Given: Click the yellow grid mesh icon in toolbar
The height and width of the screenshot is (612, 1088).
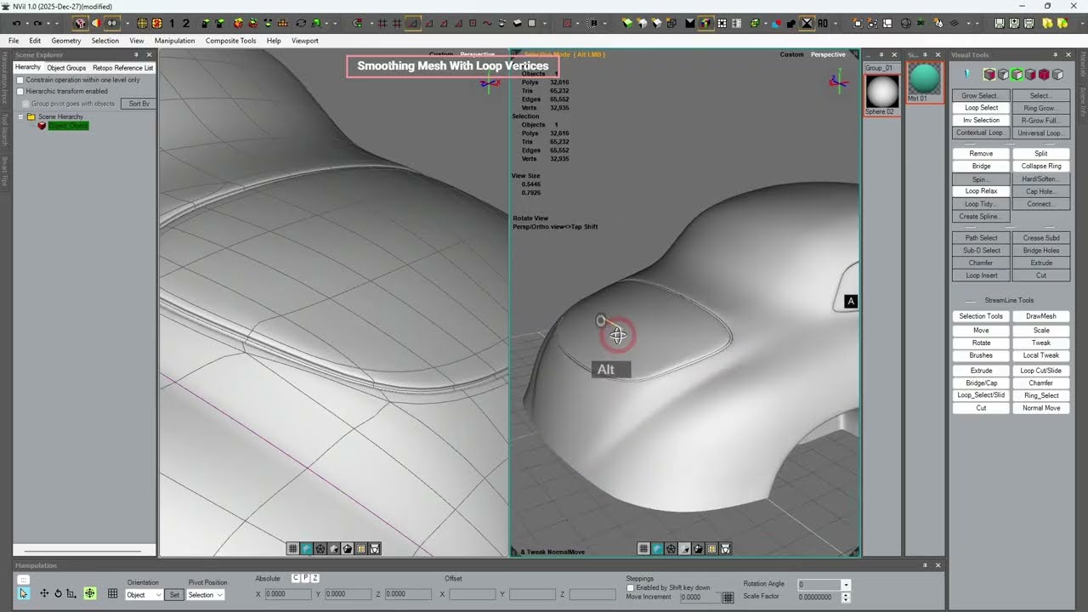Looking at the screenshot, I should (x=142, y=24).
